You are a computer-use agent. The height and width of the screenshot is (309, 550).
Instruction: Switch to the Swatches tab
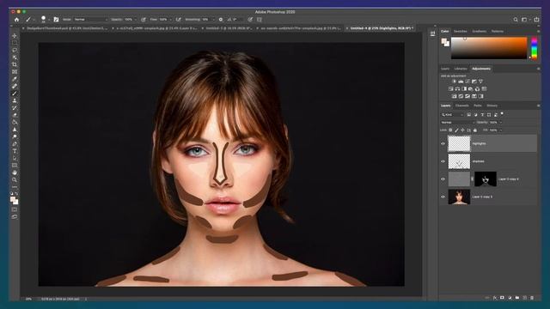click(x=461, y=32)
